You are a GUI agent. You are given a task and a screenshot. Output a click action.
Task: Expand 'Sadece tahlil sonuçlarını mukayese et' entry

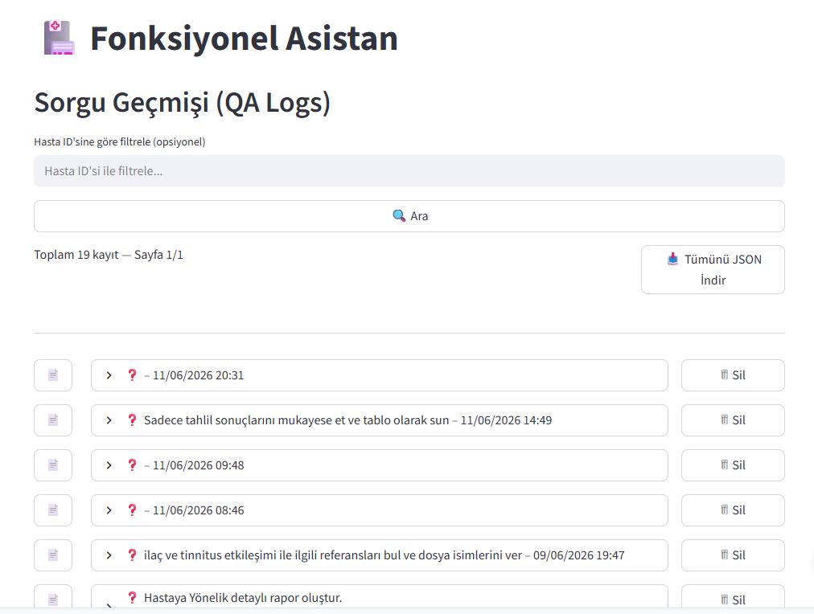point(380,420)
